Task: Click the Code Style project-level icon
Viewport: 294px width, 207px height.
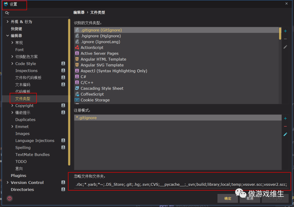Action: coord(63,63)
